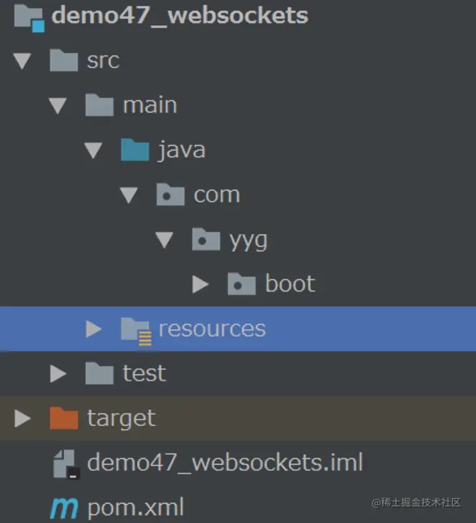Select the pom.xml file label

coord(136,507)
